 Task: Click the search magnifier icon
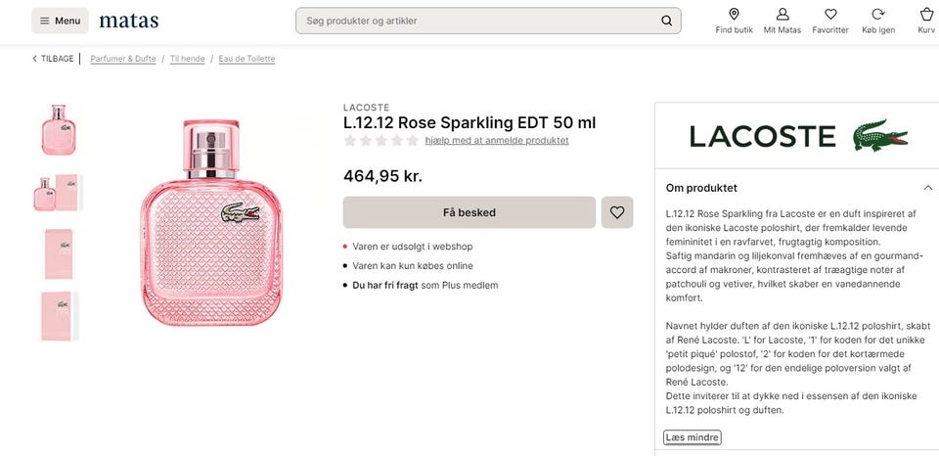click(x=666, y=21)
